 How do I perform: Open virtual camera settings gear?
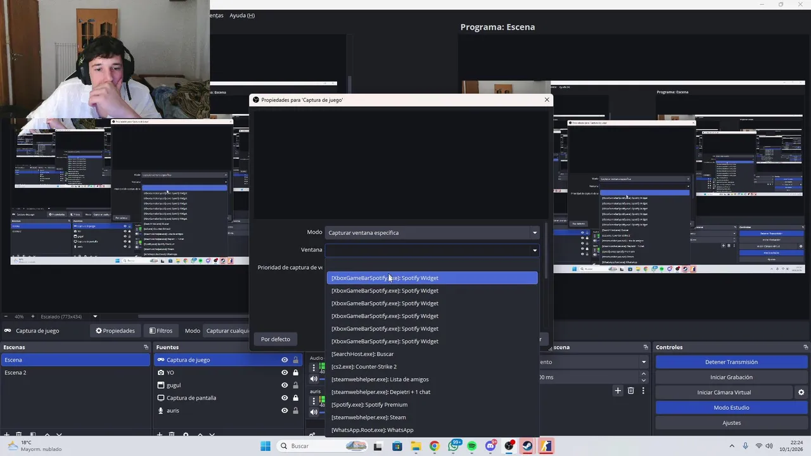pos(801,392)
